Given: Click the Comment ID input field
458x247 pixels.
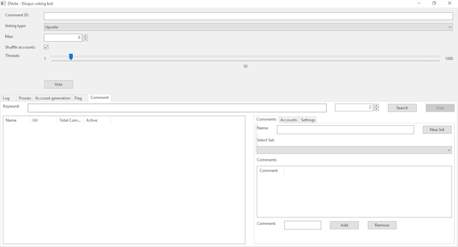Looking at the screenshot, I should pos(249,16).
